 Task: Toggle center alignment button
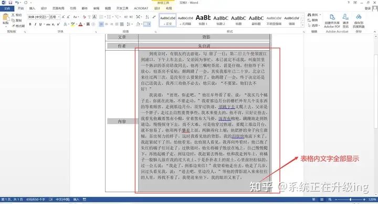tap(107, 24)
